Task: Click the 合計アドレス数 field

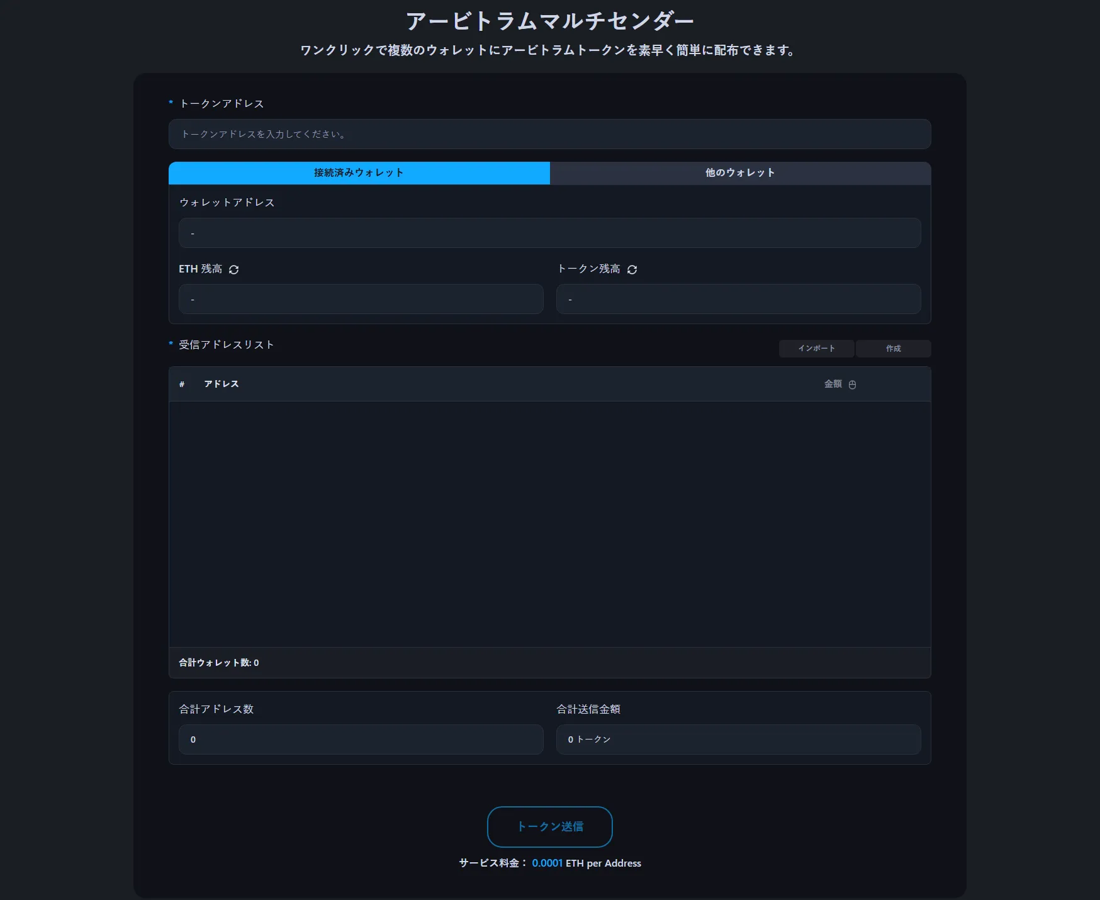Action: coord(361,740)
